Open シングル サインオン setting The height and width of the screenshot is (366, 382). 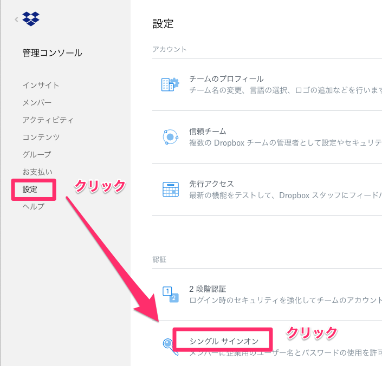[x=224, y=341]
